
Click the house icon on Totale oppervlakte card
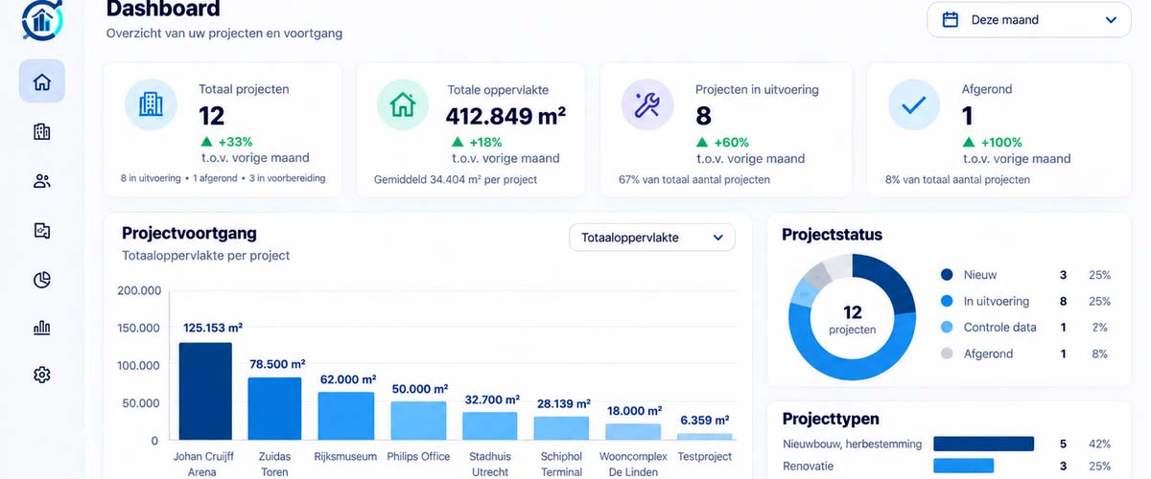point(403,104)
